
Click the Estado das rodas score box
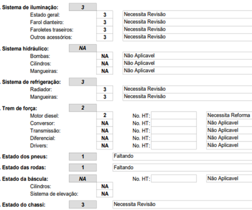83,168
